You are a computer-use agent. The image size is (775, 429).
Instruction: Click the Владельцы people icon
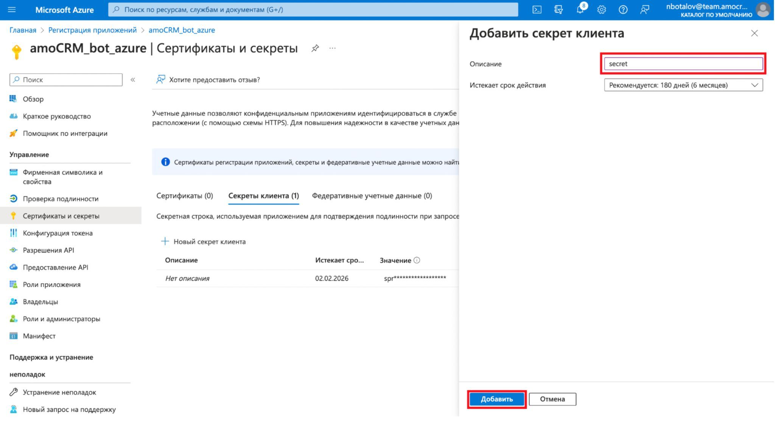[13, 301]
